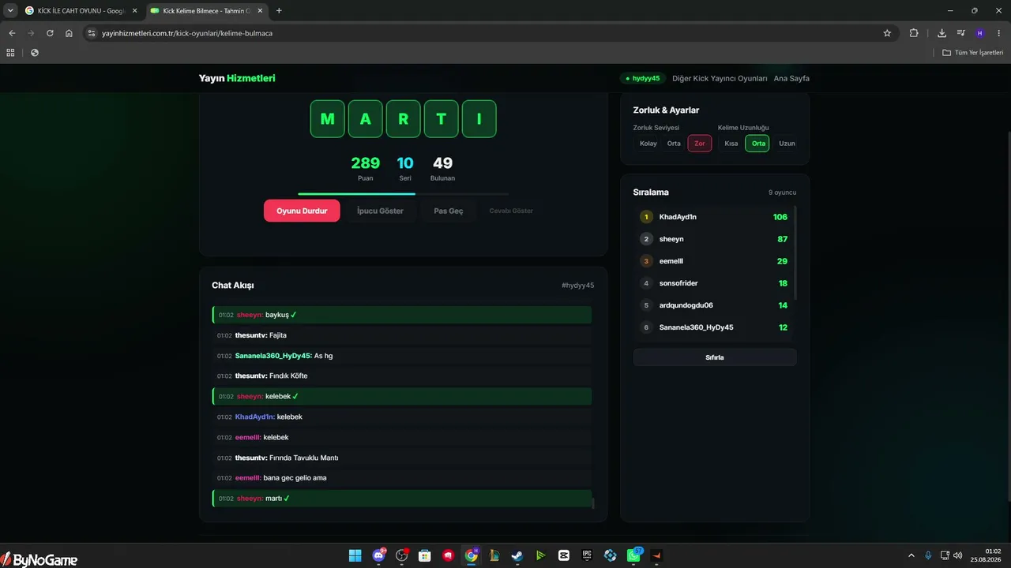Click the letter tile M
Viewport: 1011px width, 568px height.
327,119
